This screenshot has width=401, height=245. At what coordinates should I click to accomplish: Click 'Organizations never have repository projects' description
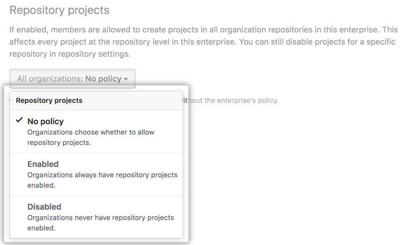(x=100, y=217)
